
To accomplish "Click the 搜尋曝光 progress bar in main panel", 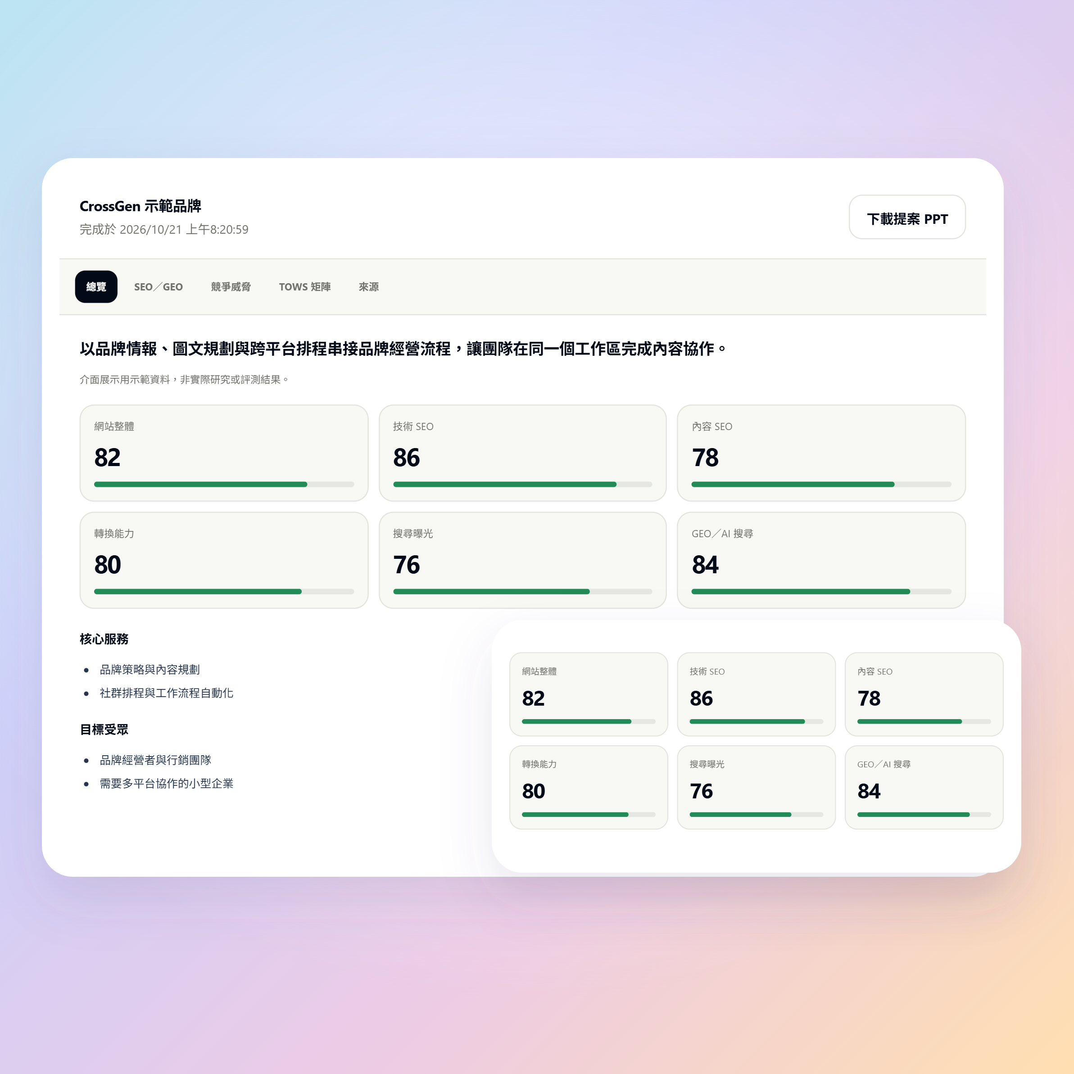I will point(522,591).
